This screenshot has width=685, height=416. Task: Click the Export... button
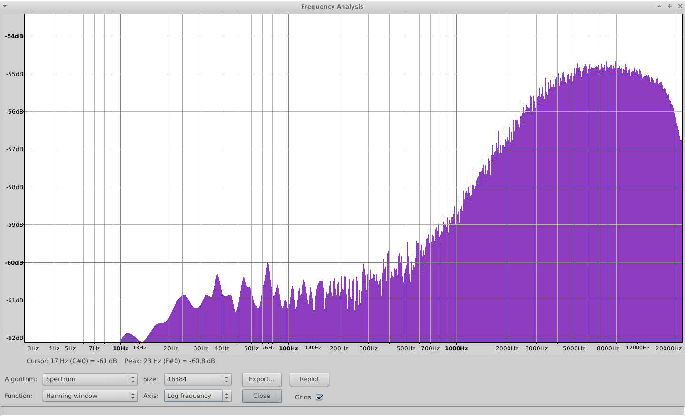262,379
